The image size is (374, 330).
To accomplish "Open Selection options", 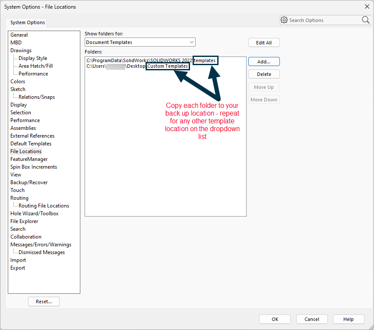I will pyautogui.click(x=20, y=113).
